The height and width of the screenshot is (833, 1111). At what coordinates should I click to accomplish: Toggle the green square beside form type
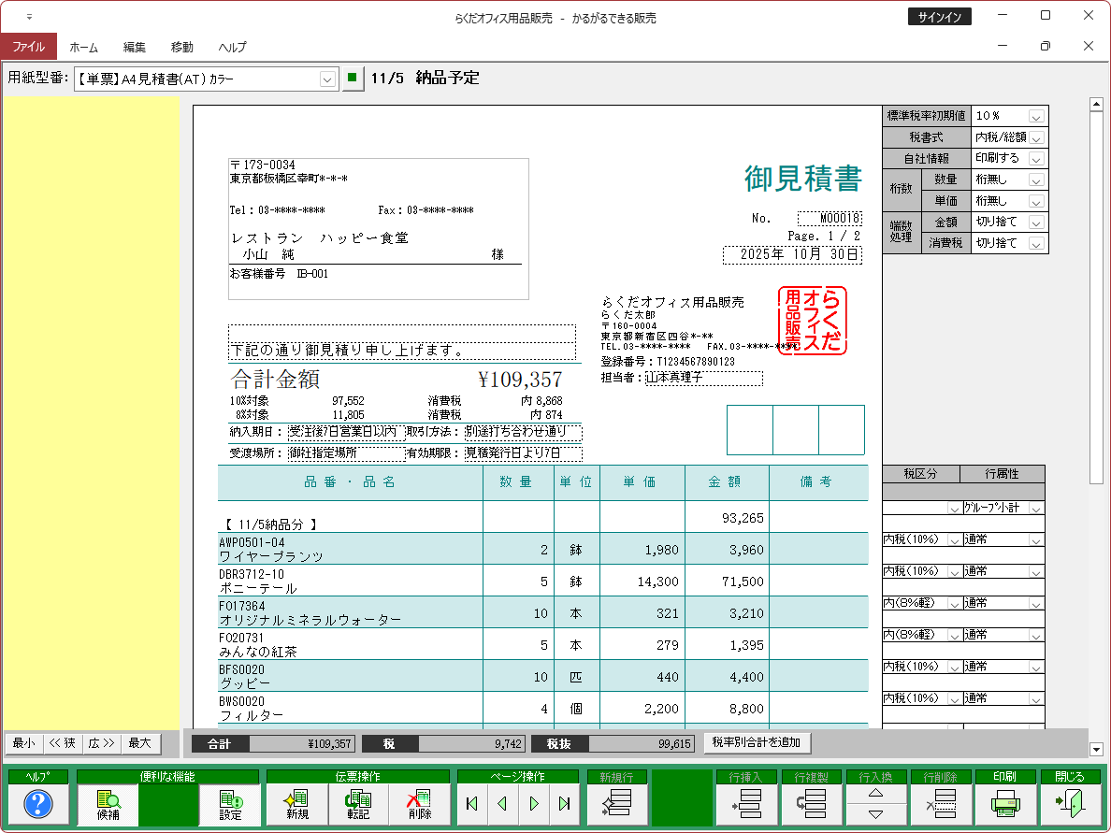point(352,79)
